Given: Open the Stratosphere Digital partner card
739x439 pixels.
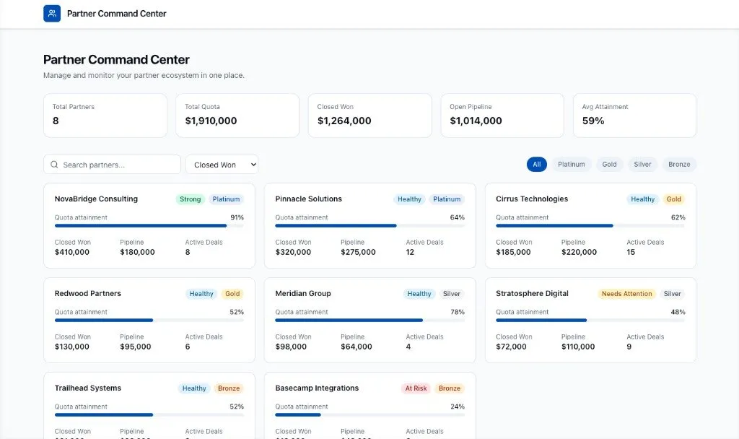Looking at the screenshot, I should 590,320.
